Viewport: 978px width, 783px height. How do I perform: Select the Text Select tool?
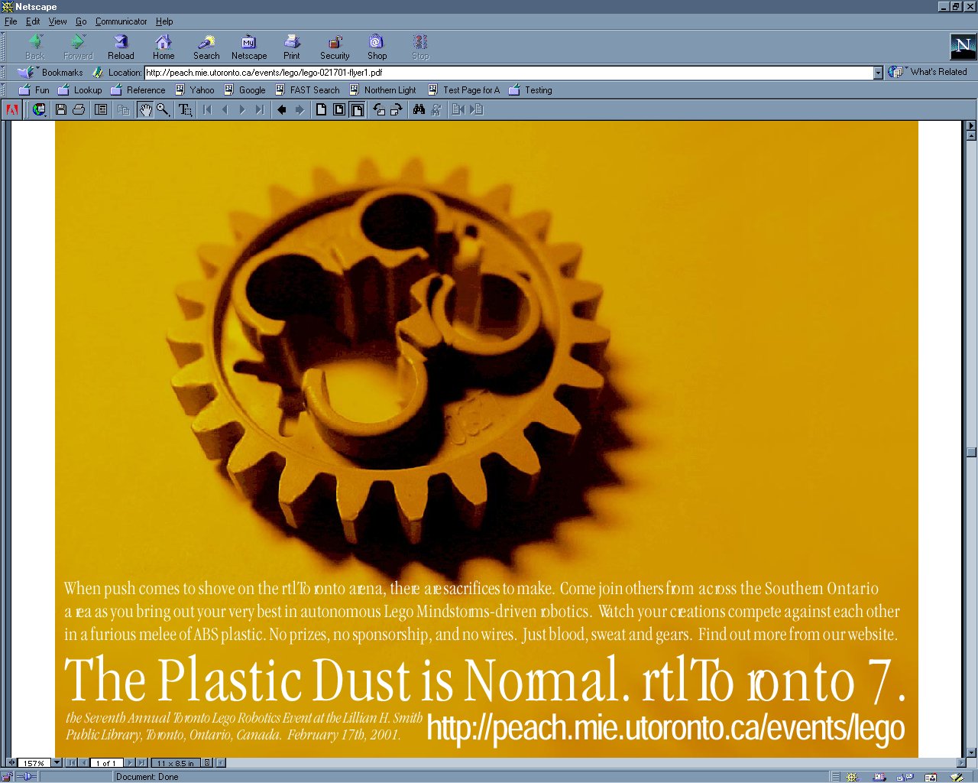point(184,109)
